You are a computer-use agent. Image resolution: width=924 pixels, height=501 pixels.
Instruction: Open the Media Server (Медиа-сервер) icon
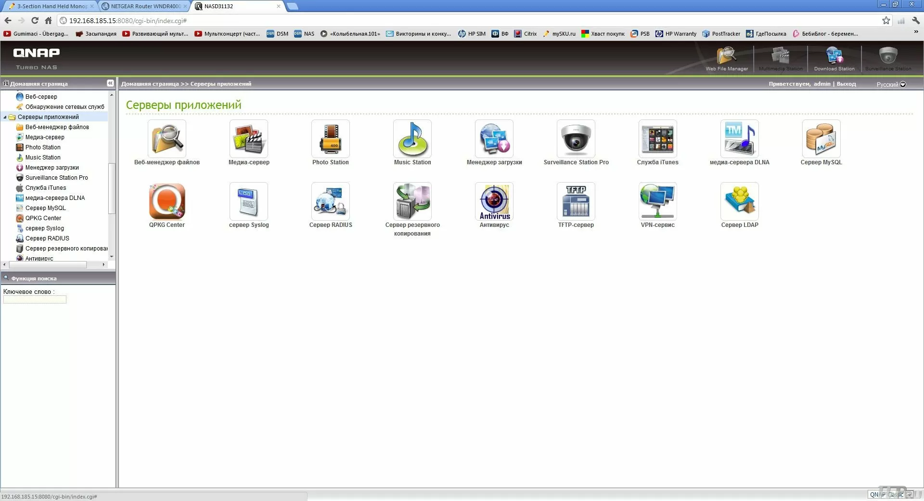[x=248, y=139]
